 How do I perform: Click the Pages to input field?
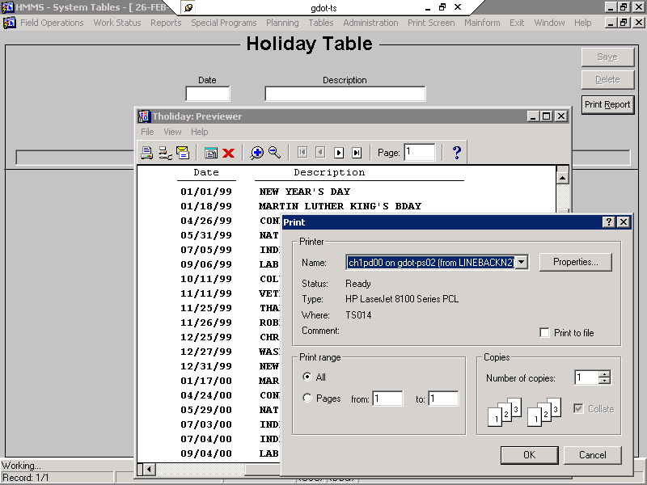(443, 399)
